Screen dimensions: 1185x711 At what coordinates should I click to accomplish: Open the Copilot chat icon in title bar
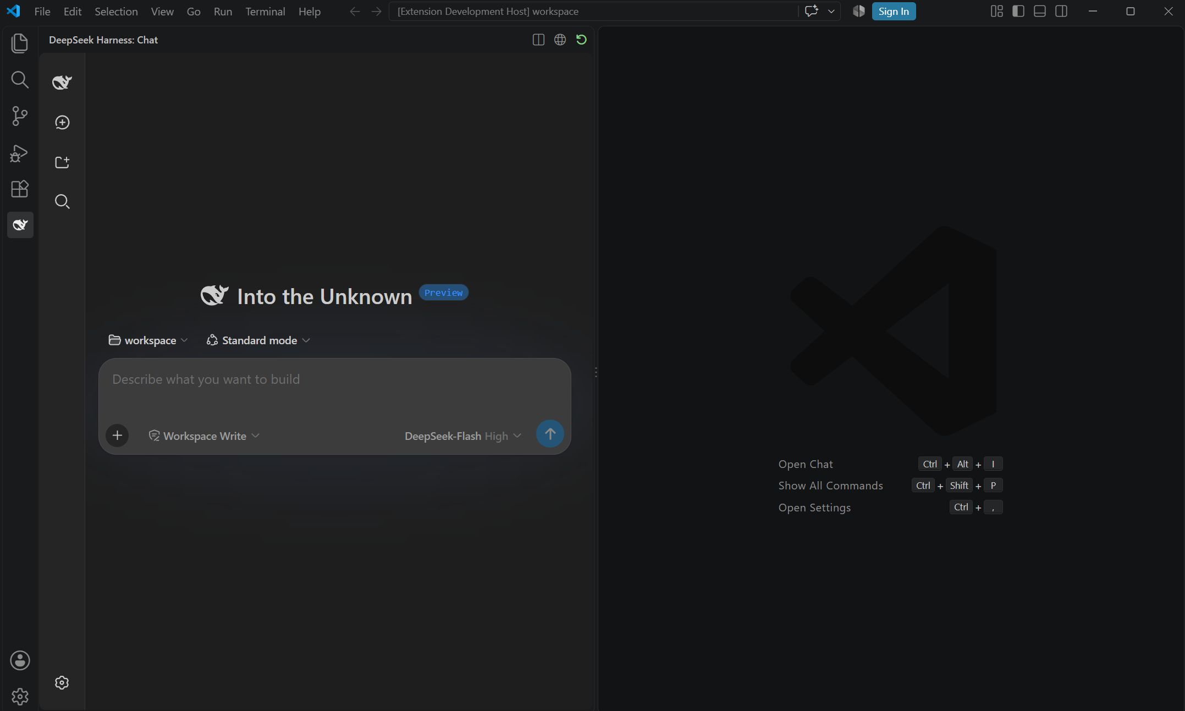(812, 11)
